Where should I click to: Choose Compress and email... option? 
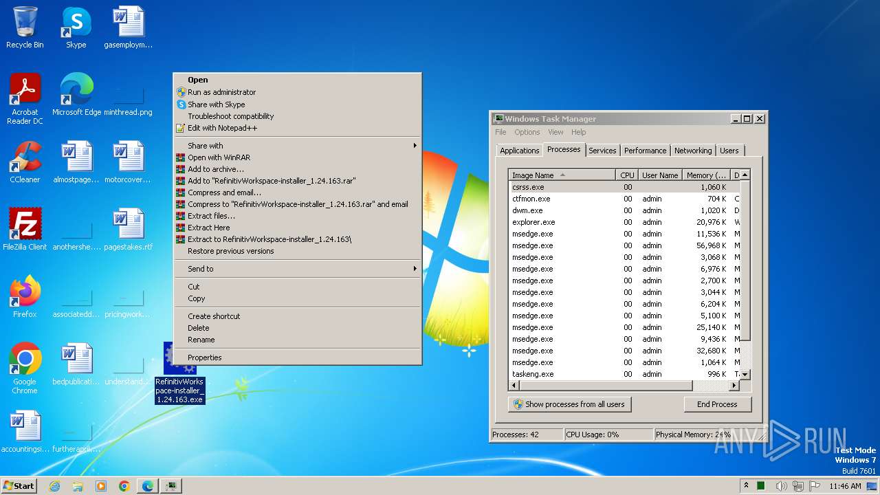(x=297, y=192)
